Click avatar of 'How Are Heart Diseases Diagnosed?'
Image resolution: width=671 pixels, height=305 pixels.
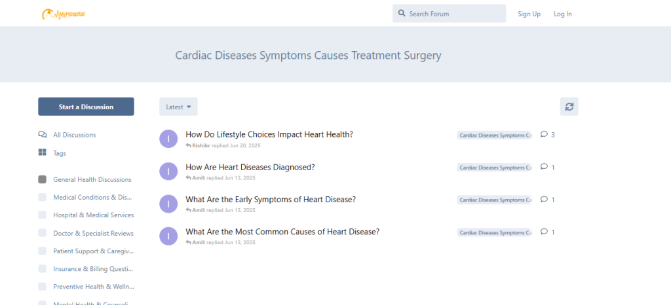(168, 171)
